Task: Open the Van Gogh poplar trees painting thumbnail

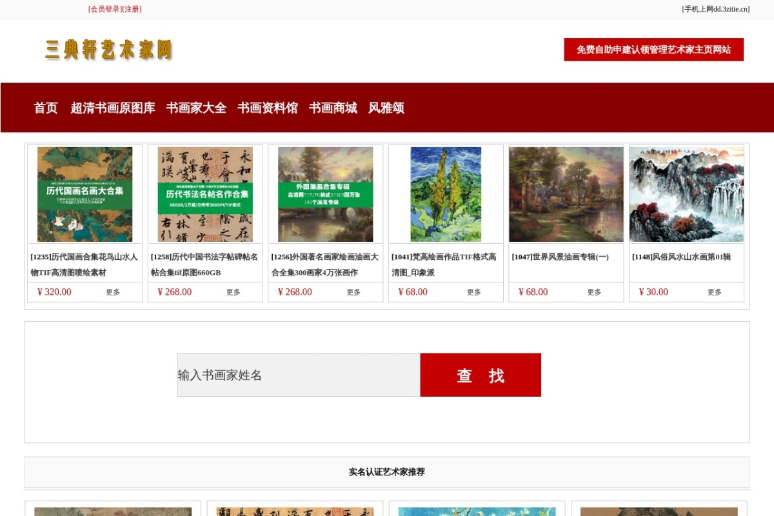Action: pyautogui.click(x=446, y=194)
